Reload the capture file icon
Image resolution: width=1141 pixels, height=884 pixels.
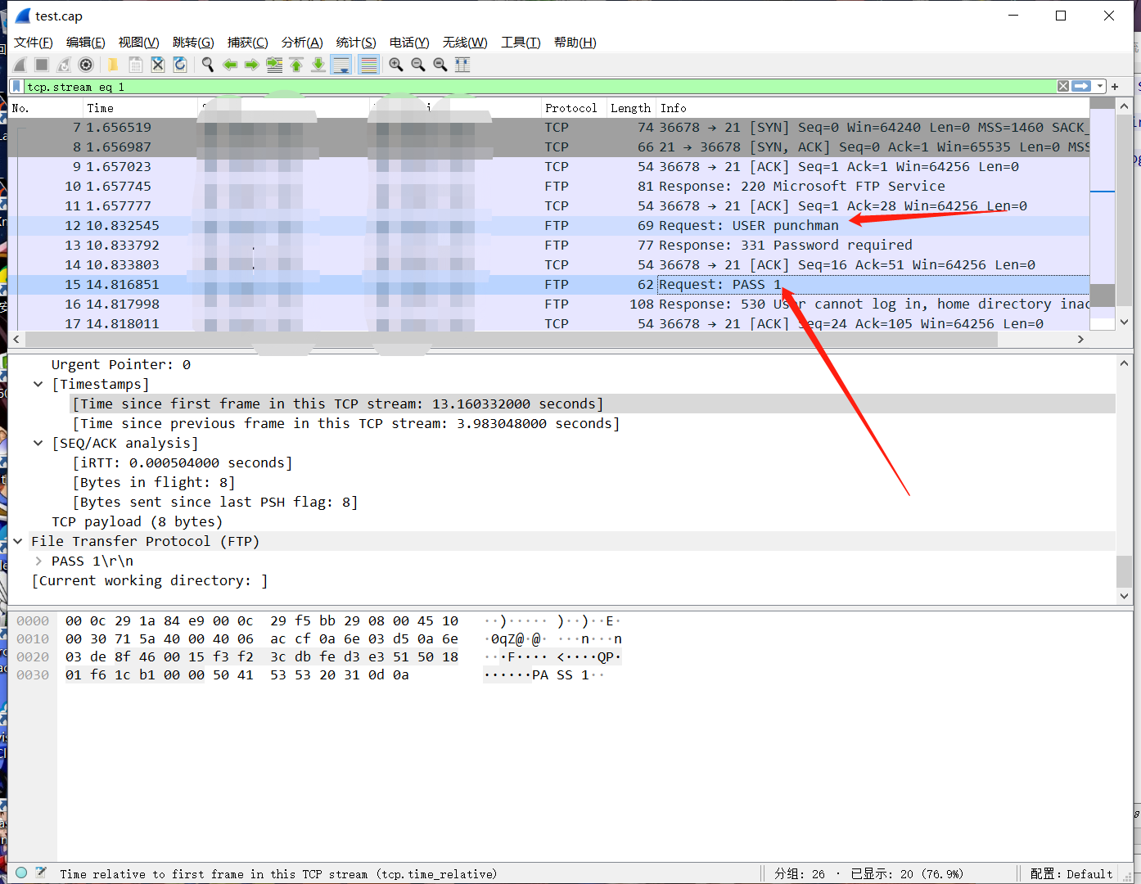[x=180, y=65]
